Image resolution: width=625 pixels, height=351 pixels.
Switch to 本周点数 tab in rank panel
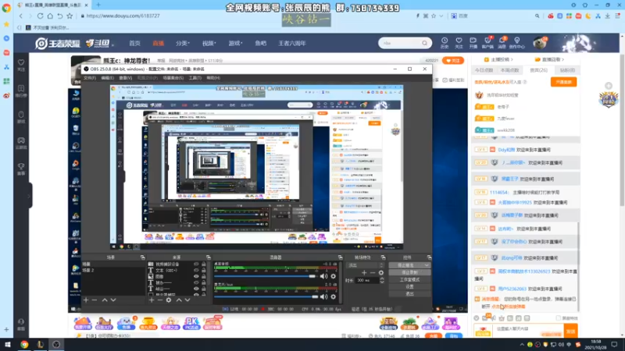510,70
